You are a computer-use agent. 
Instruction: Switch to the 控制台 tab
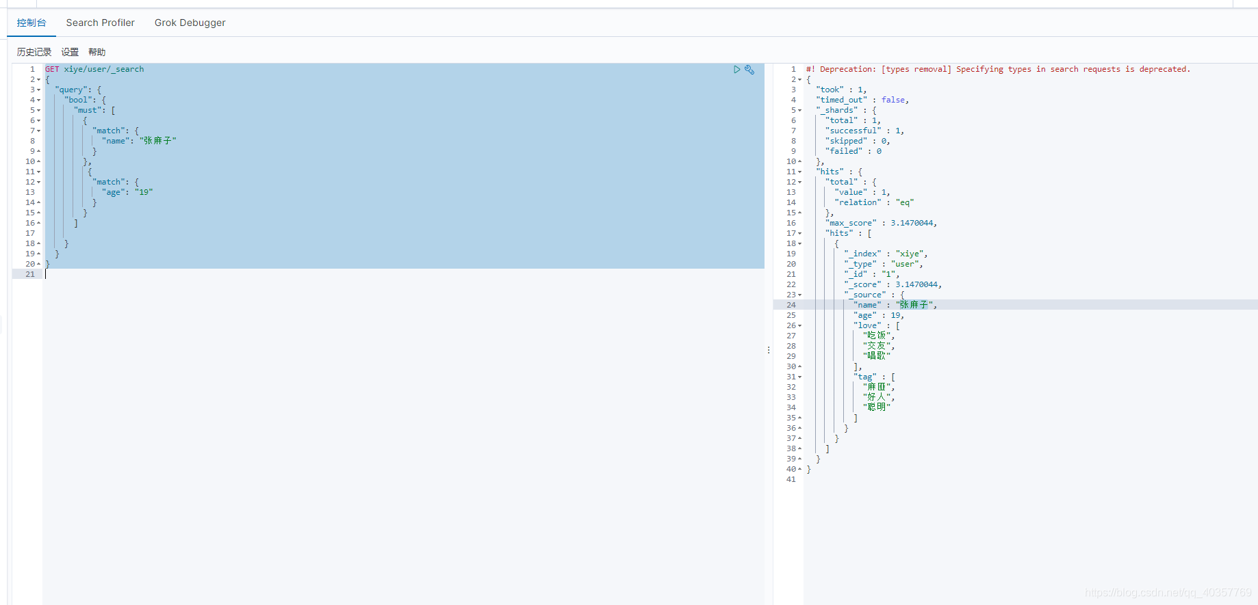coord(31,23)
